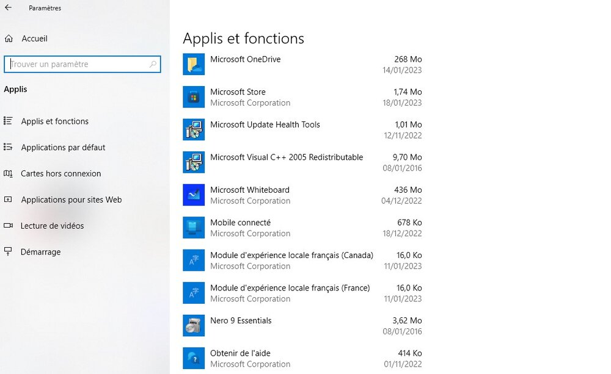This screenshot has width=611, height=374.
Task: Select Applications pour sites Web
Action: 71,200
